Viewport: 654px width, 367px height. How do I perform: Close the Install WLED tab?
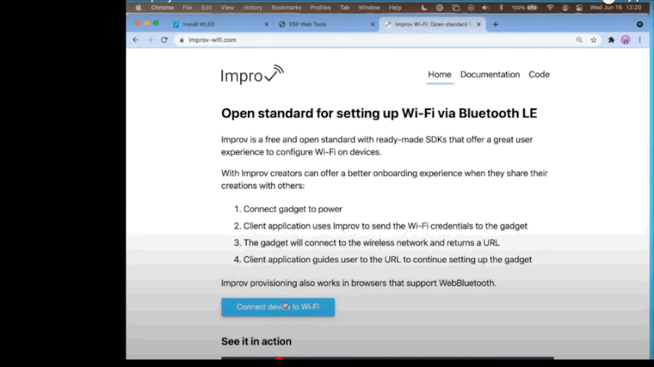pyautogui.click(x=267, y=24)
